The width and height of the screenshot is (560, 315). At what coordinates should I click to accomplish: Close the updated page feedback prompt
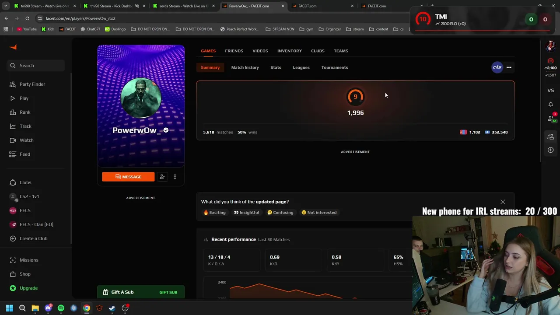(503, 202)
